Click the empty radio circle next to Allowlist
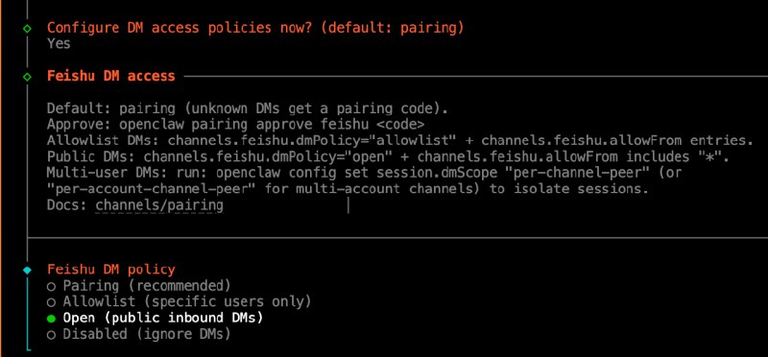 [52, 302]
